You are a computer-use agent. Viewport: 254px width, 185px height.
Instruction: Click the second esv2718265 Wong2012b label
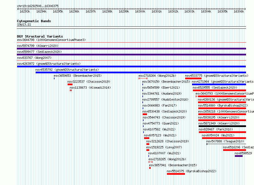click(x=167, y=159)
